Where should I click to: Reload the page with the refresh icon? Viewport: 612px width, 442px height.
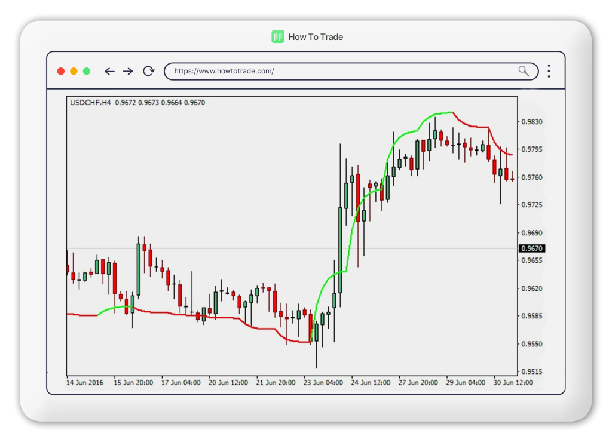click(148, 71)
